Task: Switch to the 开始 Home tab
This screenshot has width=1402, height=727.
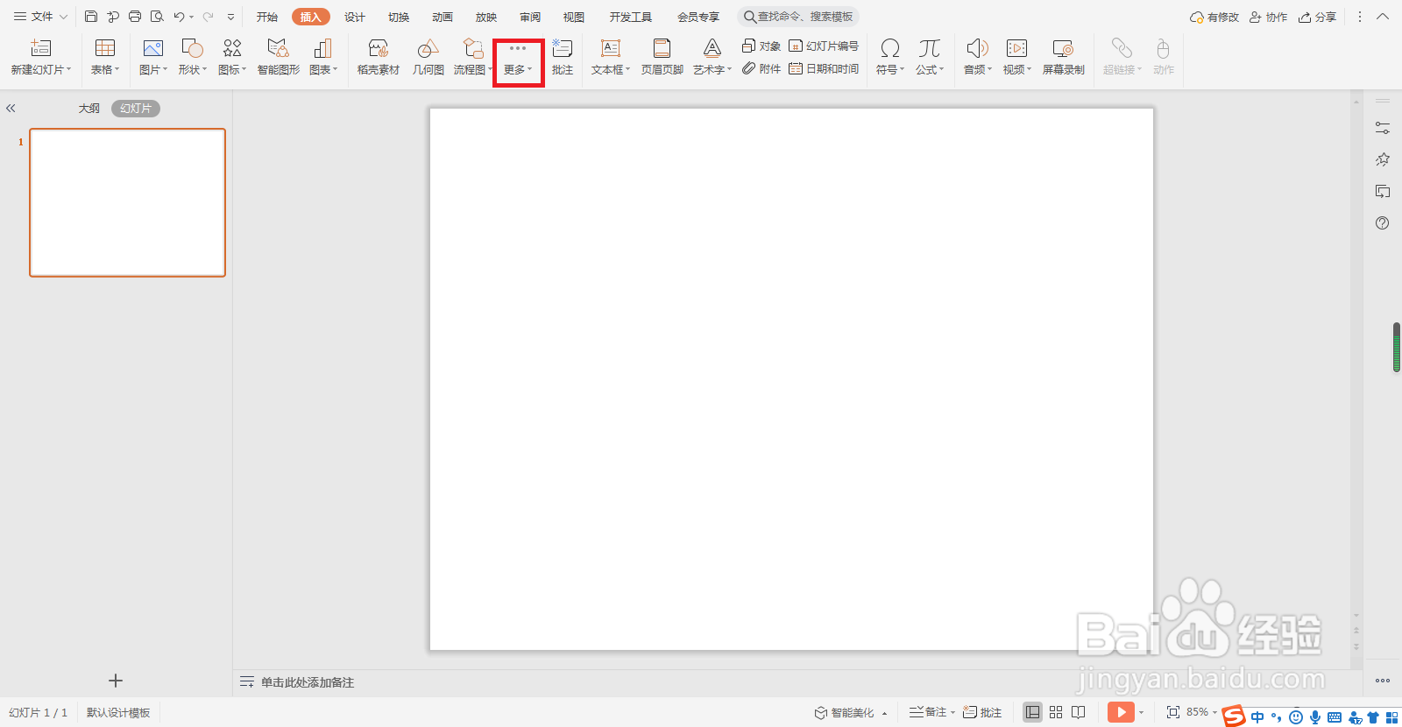Action: coord(267,17)
